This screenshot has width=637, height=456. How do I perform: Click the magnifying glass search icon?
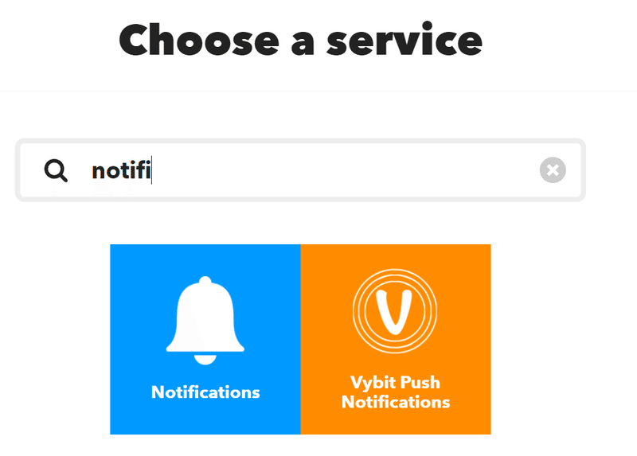[56, 170]
